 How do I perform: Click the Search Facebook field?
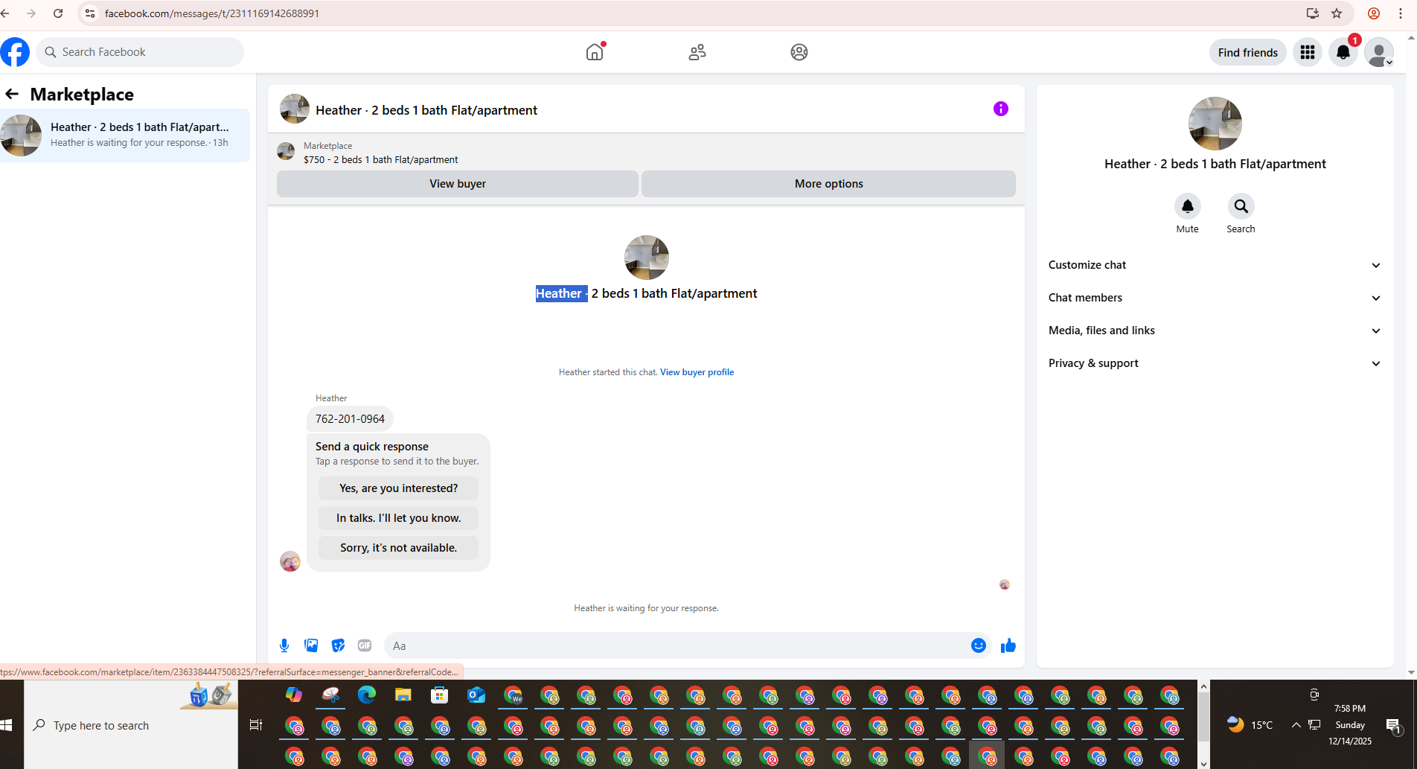[x=140, y=52]
